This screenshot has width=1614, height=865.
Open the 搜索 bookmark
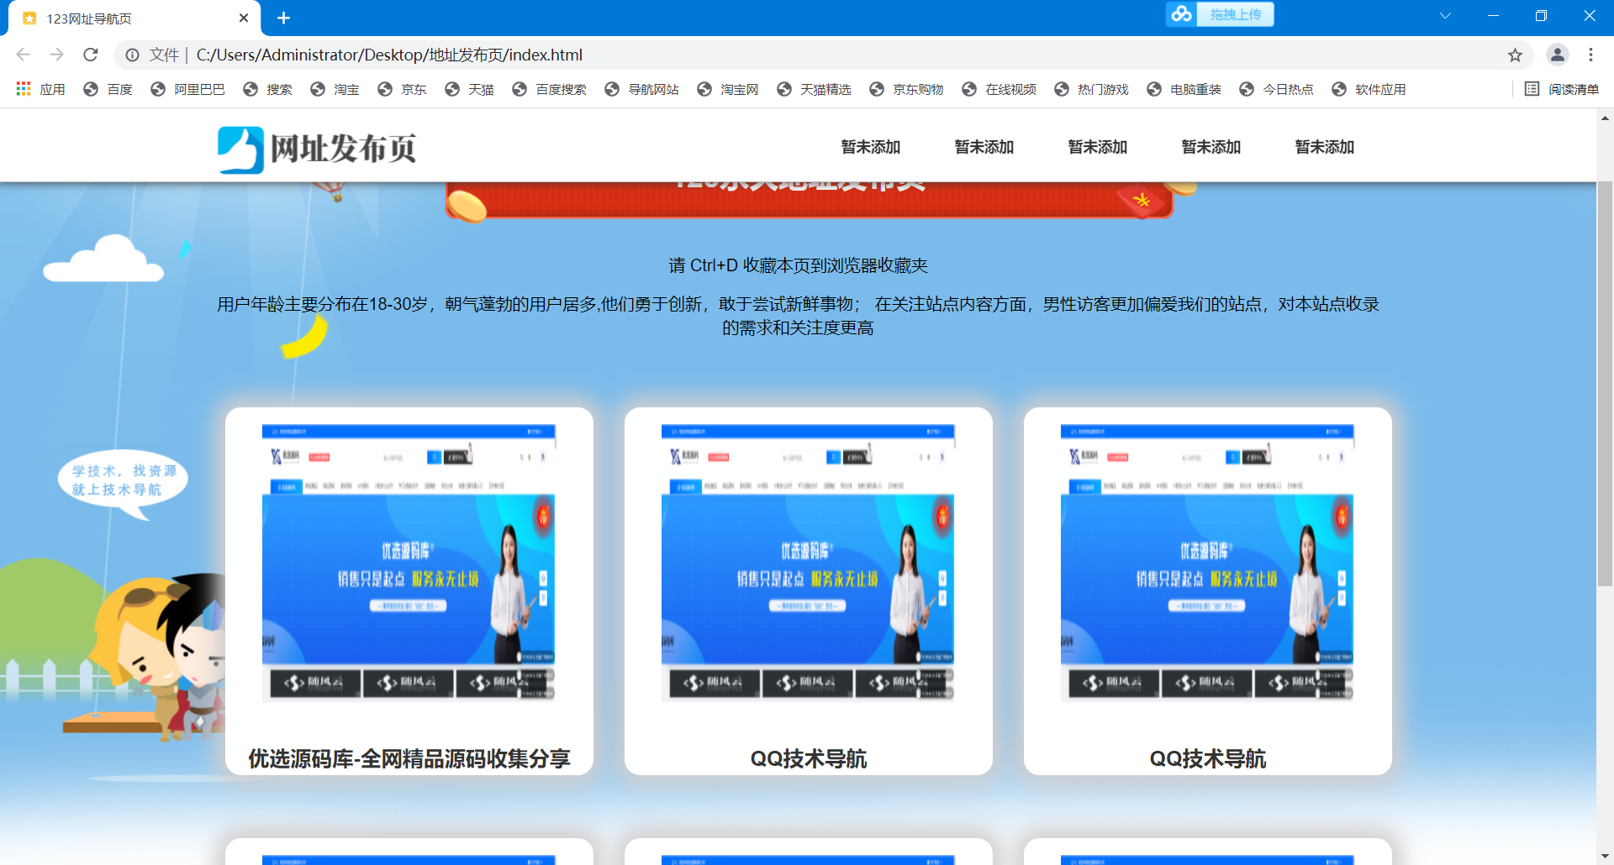click(x=267, y=89)
